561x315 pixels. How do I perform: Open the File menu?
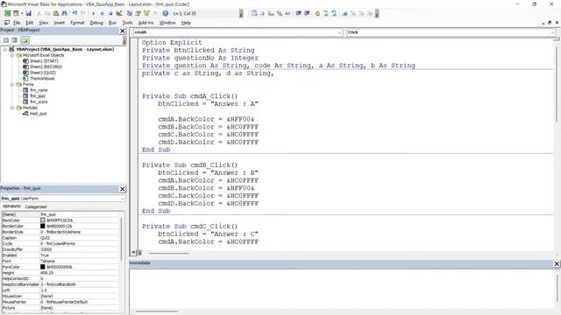[x=17, y=23]
